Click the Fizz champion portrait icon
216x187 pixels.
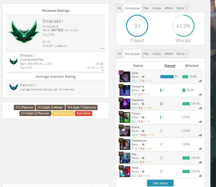pos(125,158)
